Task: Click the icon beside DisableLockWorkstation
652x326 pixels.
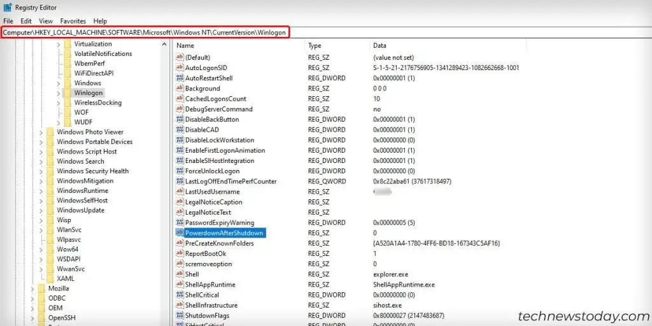Action: click(180, 140)
